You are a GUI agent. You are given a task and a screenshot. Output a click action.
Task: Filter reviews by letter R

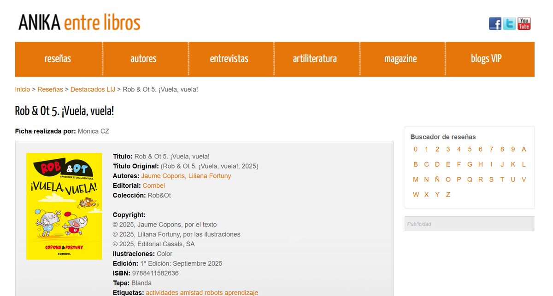pyautogui.click(x=480, y=180)
